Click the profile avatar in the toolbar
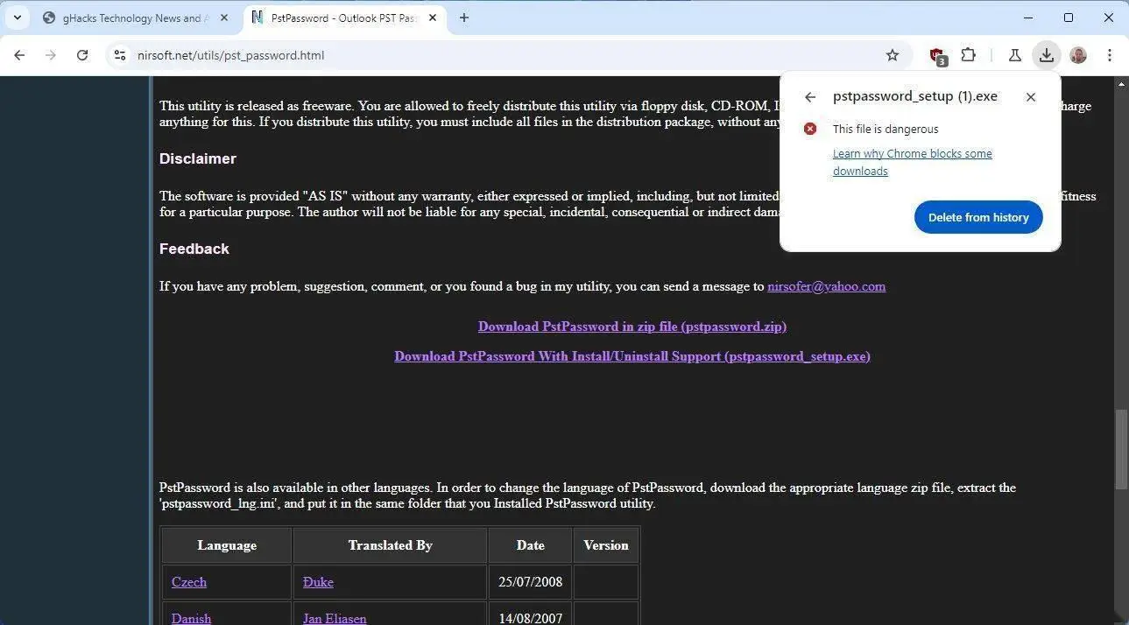This screenshot has height=625, width=1129. 1078,55
